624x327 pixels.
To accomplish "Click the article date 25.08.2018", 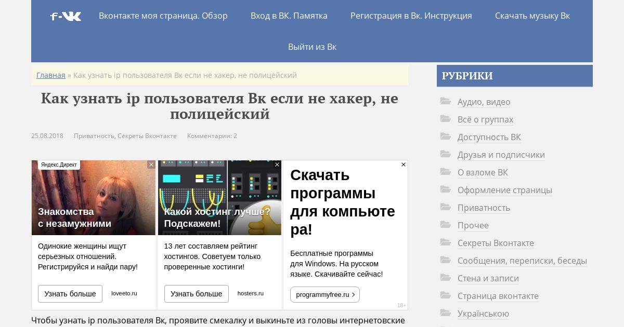I will click(x=47, y=136).
